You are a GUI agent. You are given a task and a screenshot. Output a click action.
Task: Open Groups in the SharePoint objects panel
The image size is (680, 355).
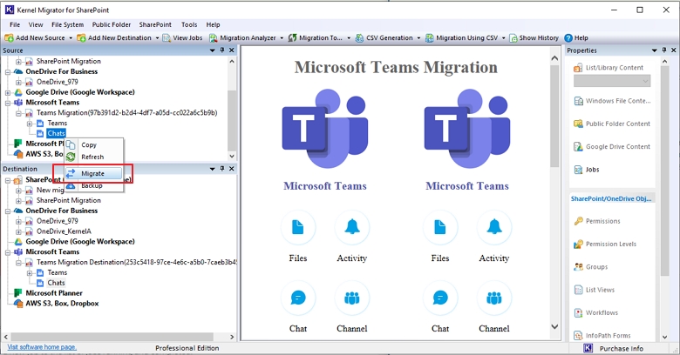(x=596, y=267)
